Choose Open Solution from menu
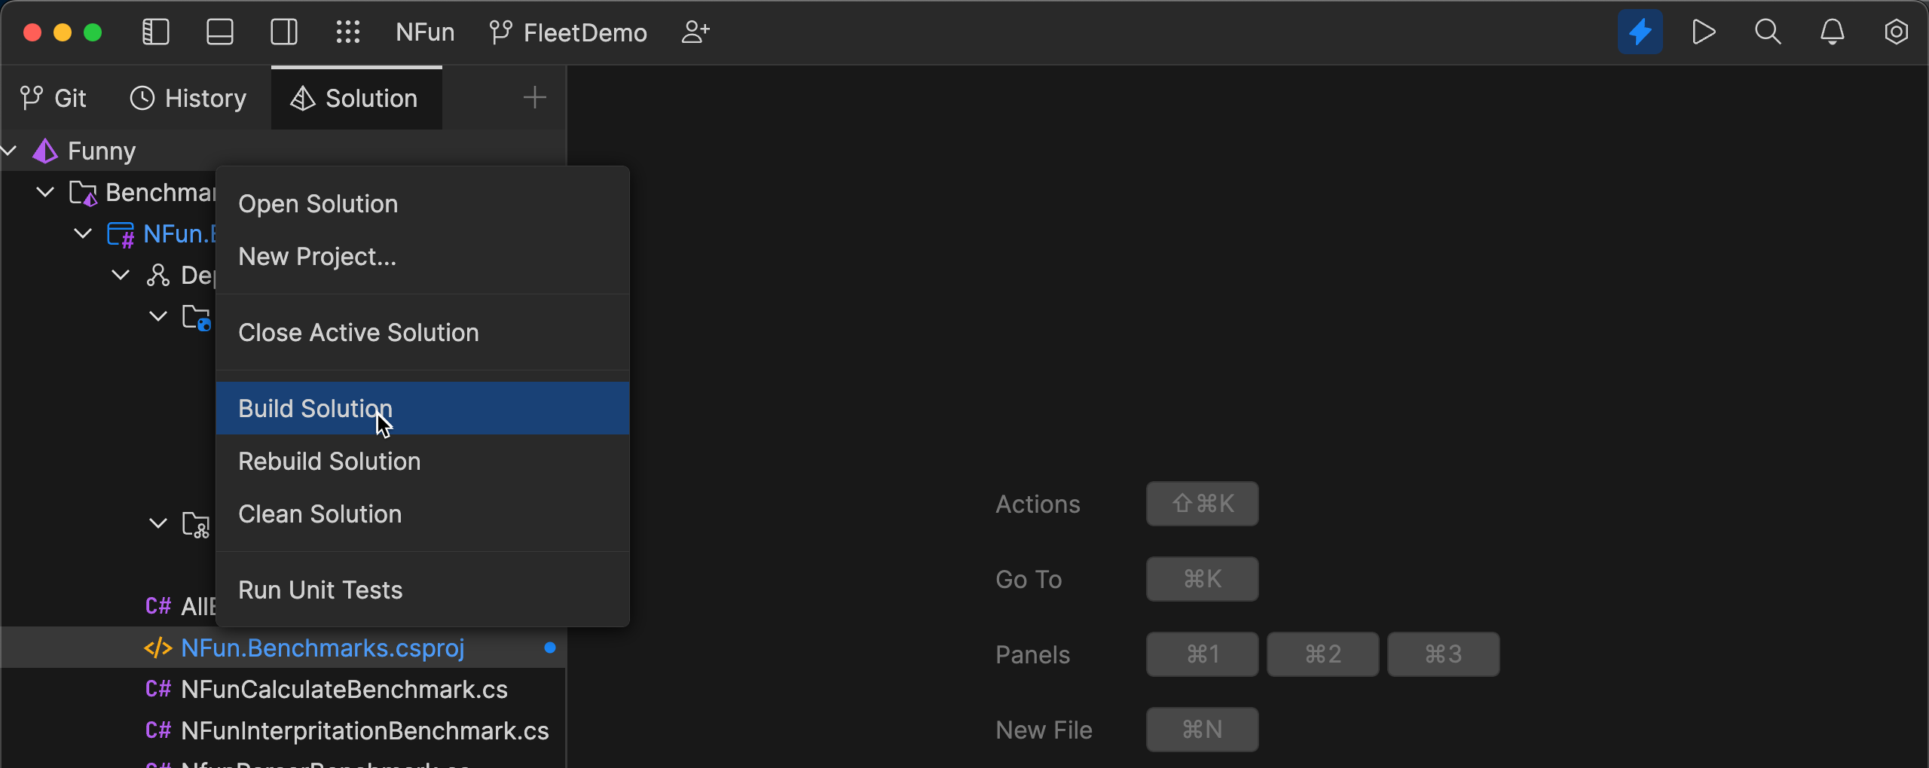Screen dimensions: 1929x768 pyautogui.click(x=423, y=204)
